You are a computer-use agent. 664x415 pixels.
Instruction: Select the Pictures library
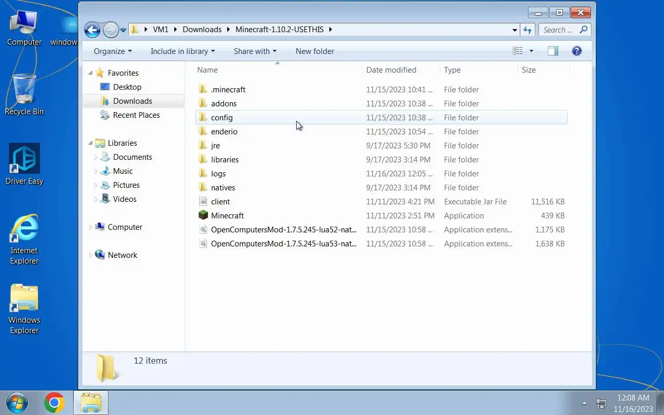coord(126,185)
